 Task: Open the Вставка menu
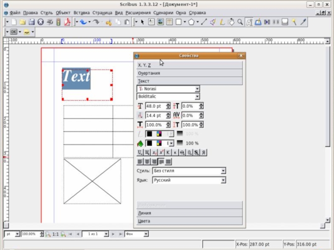pos(81,13)
